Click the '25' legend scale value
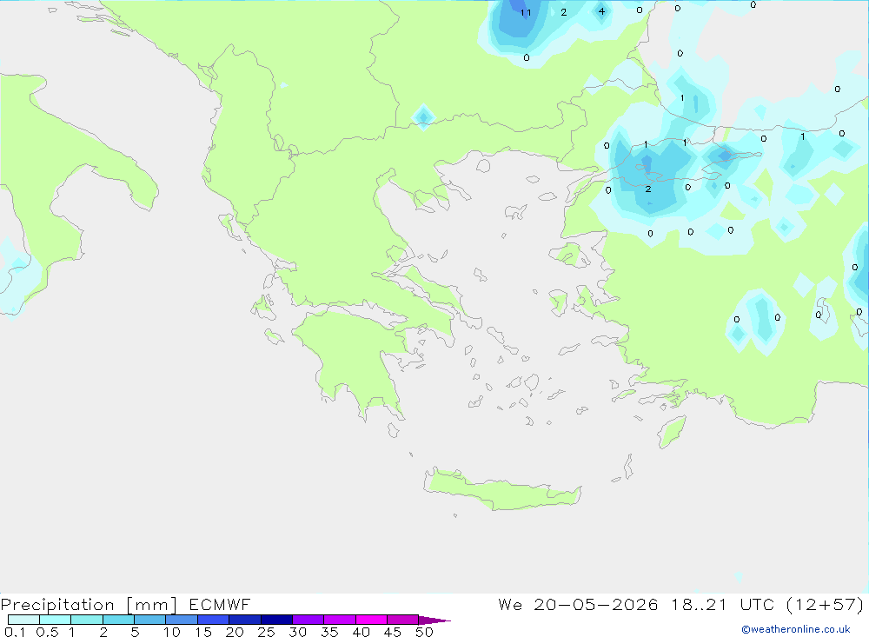 pyautogui.click(x=266, y=632)
